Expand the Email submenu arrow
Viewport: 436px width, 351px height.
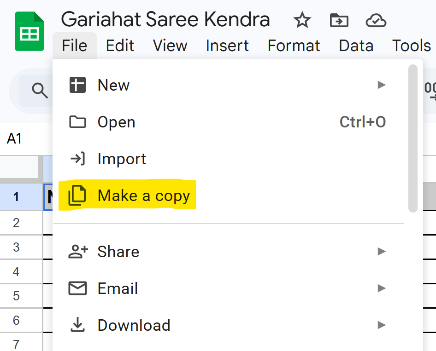[x=381, y=288]
